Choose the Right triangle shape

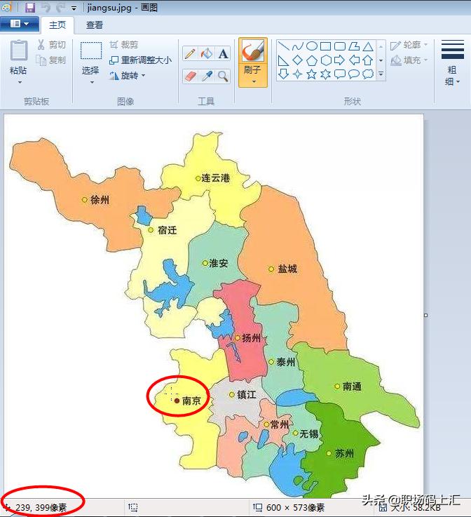(x=283, y=60)
